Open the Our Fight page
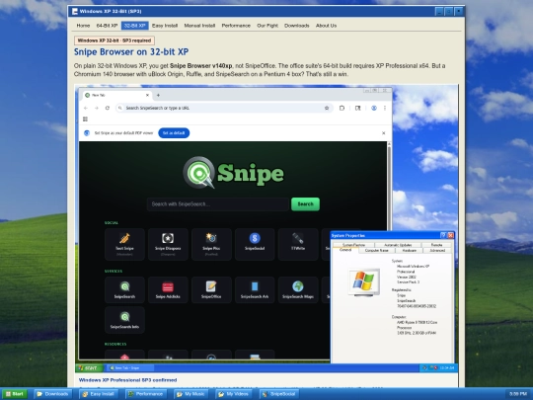The height and width of the screenshot is (400, 533). click(x=267, y=26)
